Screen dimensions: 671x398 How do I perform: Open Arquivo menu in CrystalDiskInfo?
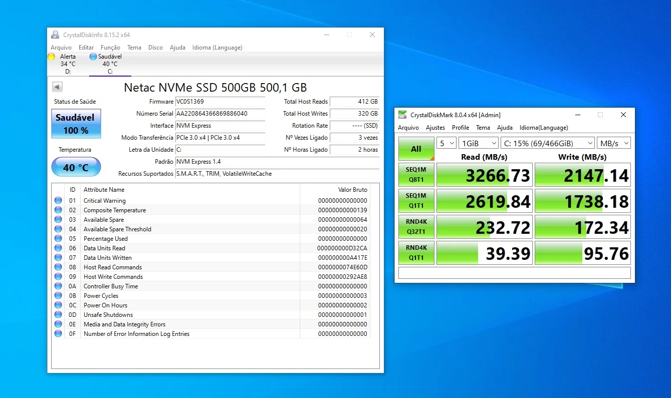point(61,48)
